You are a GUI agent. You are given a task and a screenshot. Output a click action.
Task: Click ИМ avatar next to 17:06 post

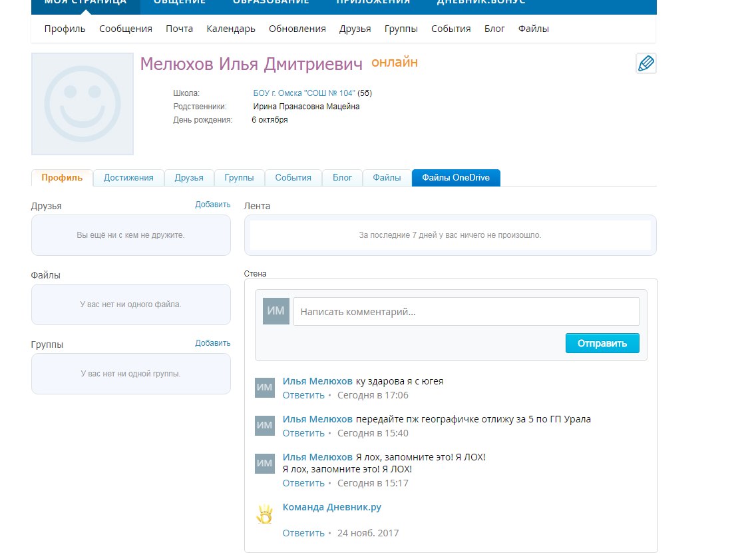[x=265, y=388]
